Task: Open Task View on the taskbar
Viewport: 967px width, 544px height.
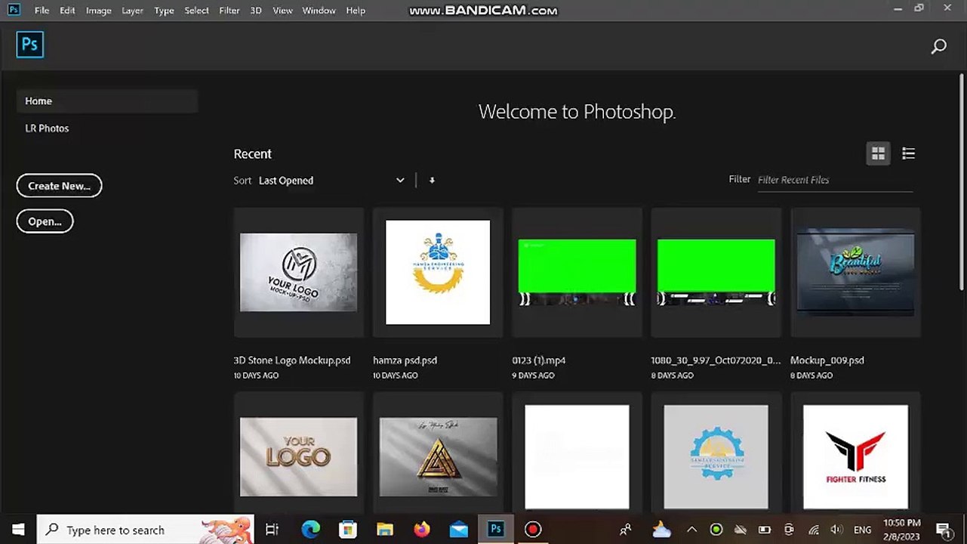Action: point(273,530)
